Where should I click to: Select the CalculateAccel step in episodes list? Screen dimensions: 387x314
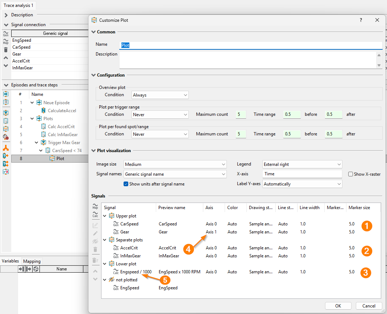(x=62, y=110)
